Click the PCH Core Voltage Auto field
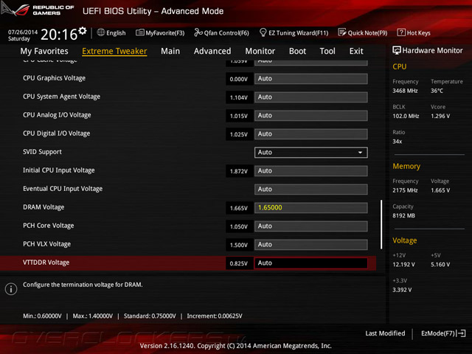This screenshot has height=354, width=472. click(x=310, y=226)
